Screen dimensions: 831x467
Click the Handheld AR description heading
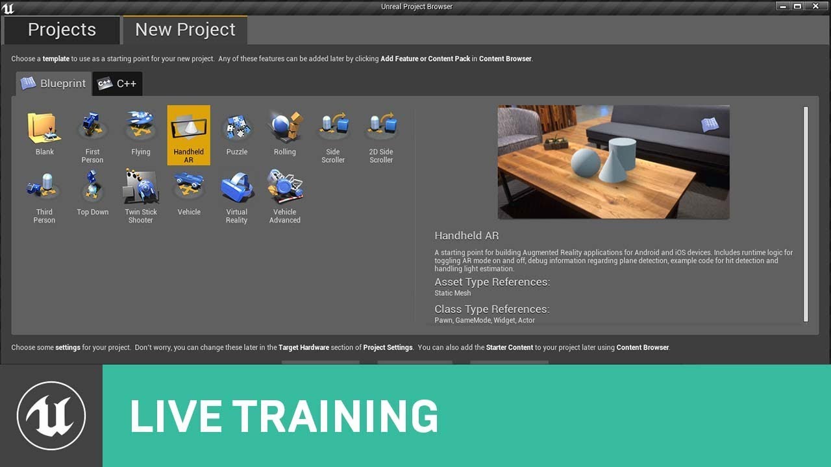click(x=467, y=235)
